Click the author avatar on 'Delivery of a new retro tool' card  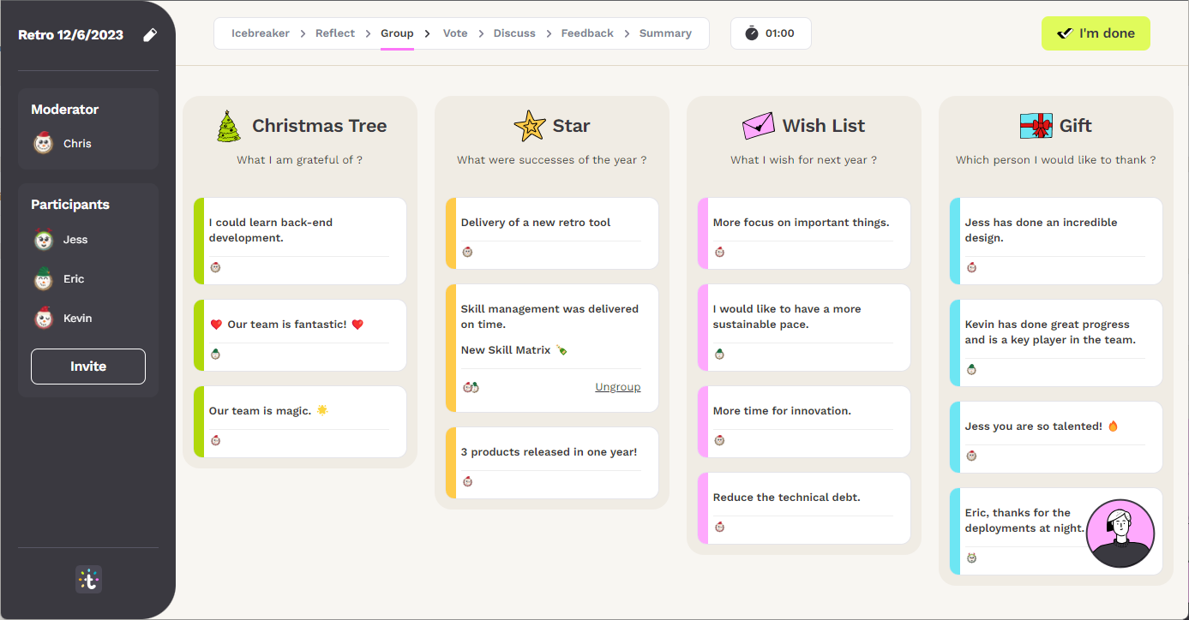[467, 252]
